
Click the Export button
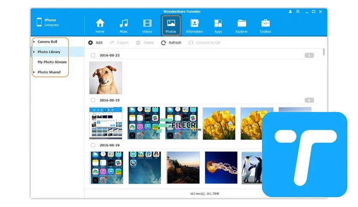119,43
